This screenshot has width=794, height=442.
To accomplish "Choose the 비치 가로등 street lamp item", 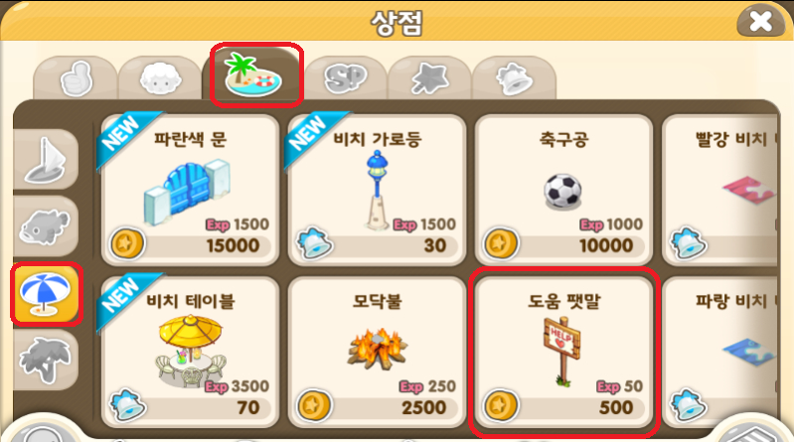I will pyautogui.click(x=377, y=190).
